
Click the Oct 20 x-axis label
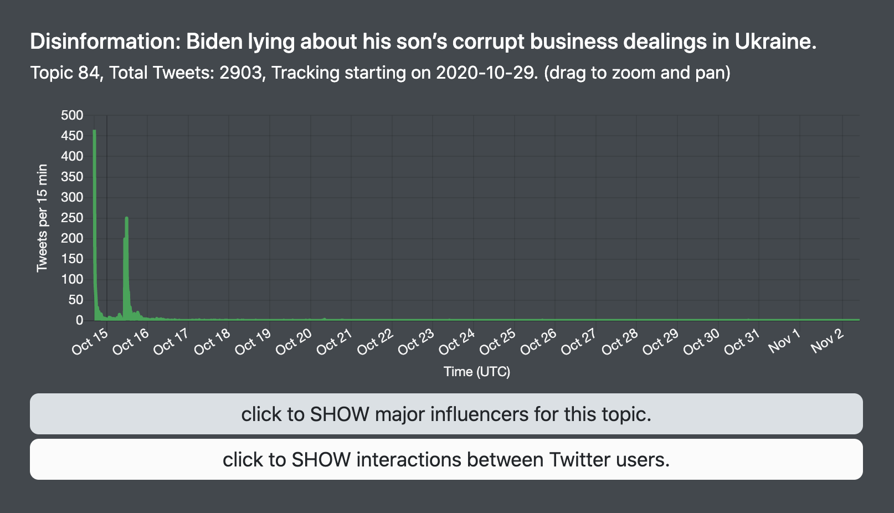pos(294,340)
